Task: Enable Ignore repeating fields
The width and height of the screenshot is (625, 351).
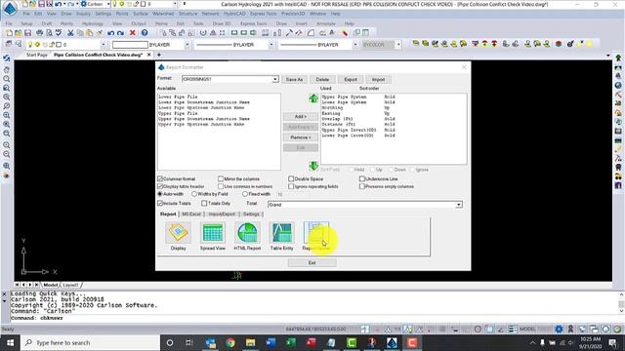Action: [291, 186]
